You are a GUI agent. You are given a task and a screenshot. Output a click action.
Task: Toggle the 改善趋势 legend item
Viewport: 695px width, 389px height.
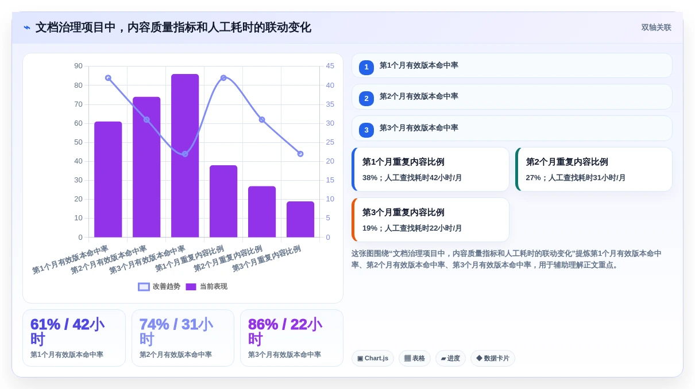(159, 286)
